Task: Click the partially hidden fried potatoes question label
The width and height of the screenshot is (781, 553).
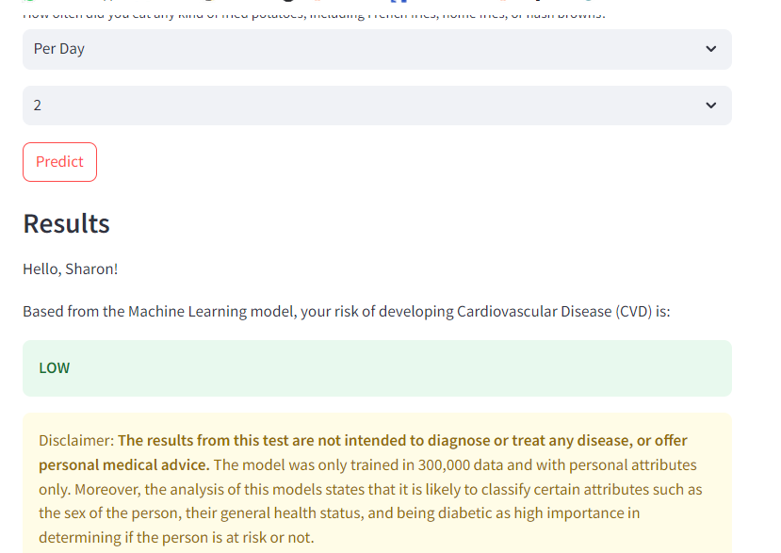Action: tap(314, 15)
